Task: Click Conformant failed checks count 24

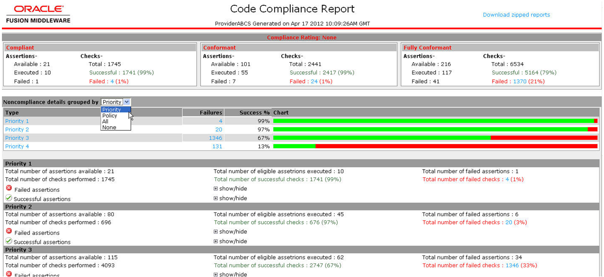Action: tap(314, 81)
